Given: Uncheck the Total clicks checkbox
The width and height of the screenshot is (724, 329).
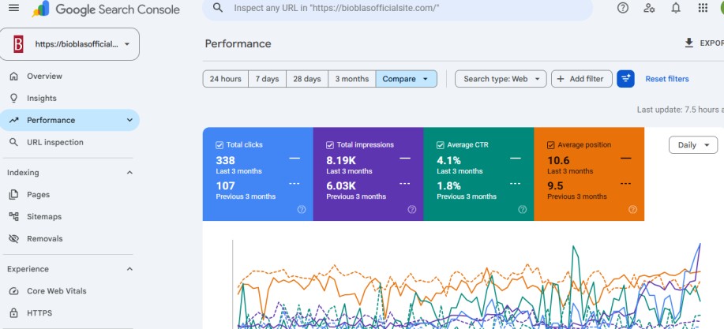Looking at the screenshot, I should tap(219, 145).
